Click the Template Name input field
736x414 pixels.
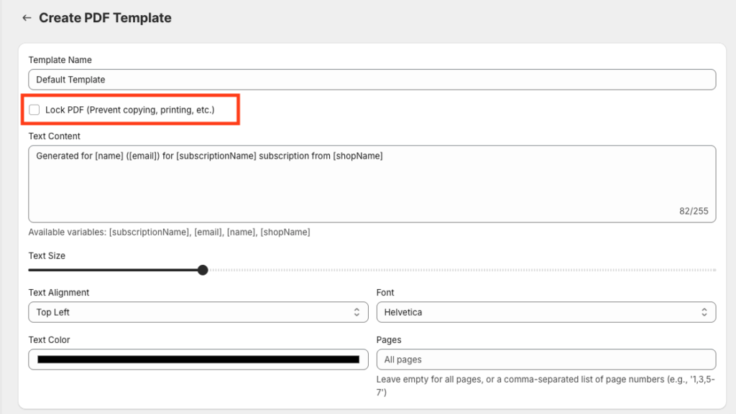click(x=372, y=80)
